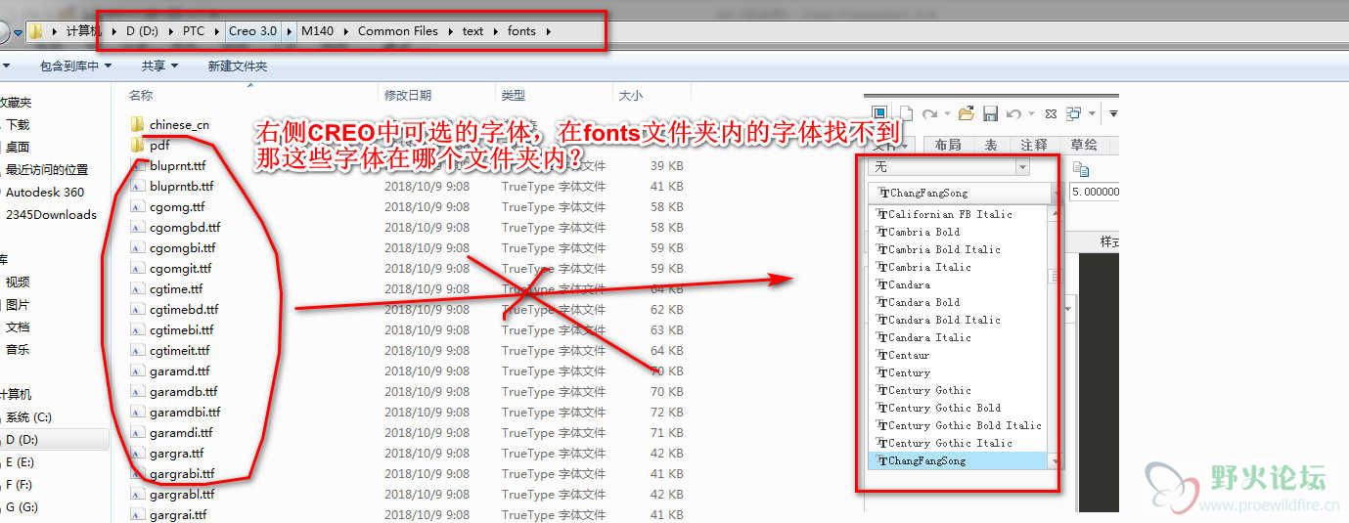This screenshot has height=523, width=1349.
Task: Open 最近访问的位置 in sidebar
Action: click(x=47, y=169)
